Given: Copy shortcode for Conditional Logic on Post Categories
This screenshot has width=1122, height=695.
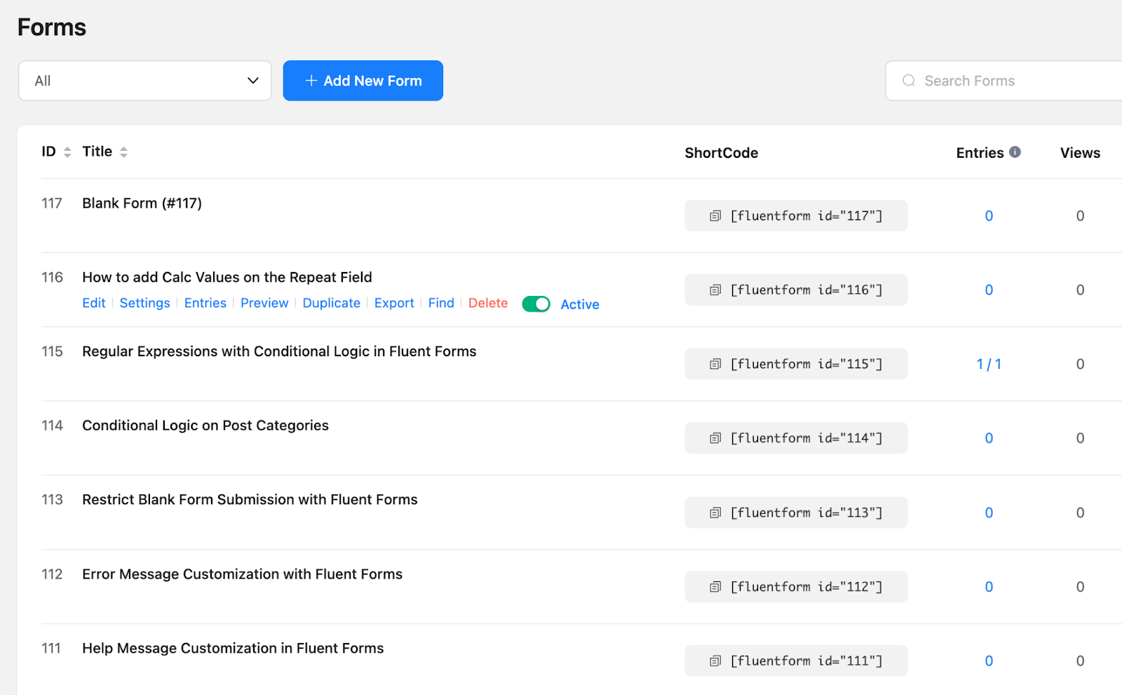Looking at the screenshot, I should coord(715,438).
